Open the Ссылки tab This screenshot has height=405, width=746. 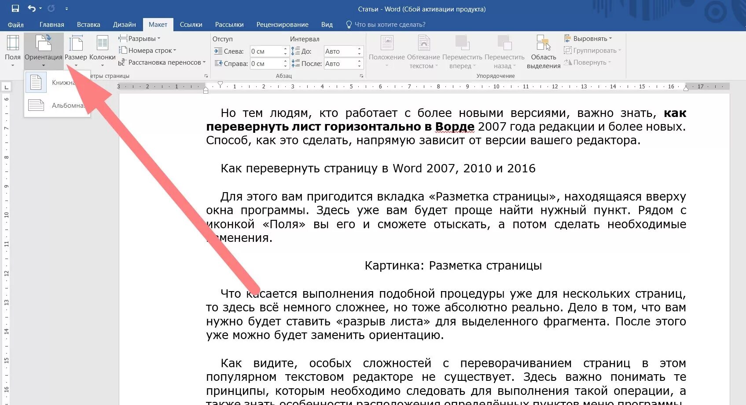click(x=191, y=25)
